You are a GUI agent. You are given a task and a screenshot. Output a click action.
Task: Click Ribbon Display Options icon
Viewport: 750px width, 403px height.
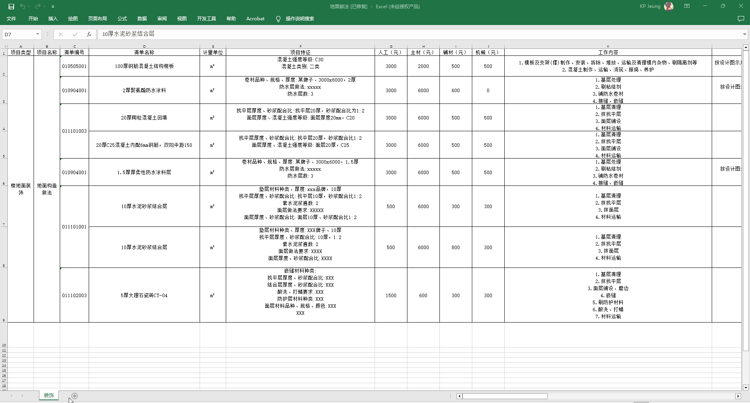pyautogui.click(x=687, y=6)
